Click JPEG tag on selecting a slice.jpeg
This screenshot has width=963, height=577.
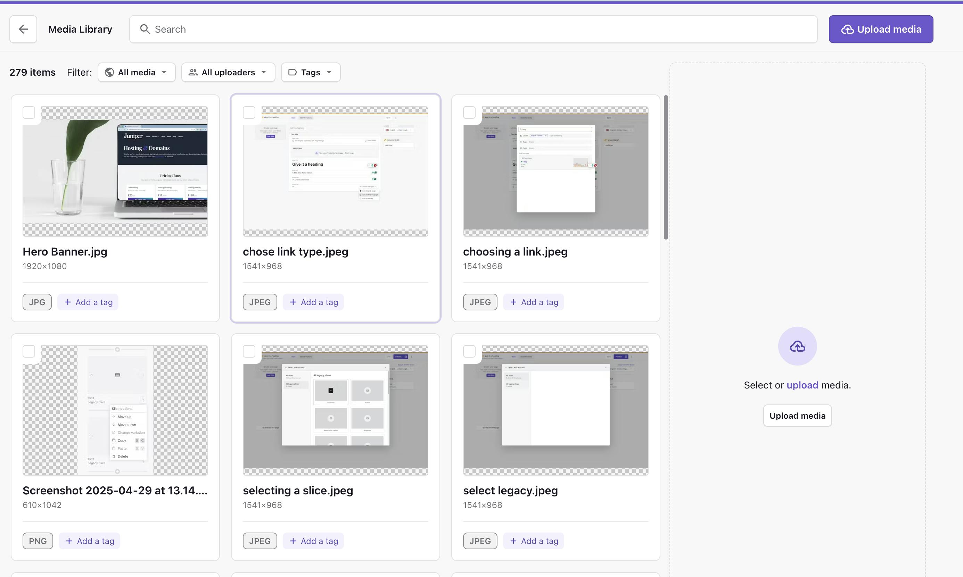pos(260,541)
